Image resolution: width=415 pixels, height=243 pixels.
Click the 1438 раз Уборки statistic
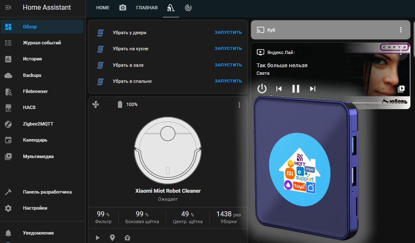click(229, 217)
